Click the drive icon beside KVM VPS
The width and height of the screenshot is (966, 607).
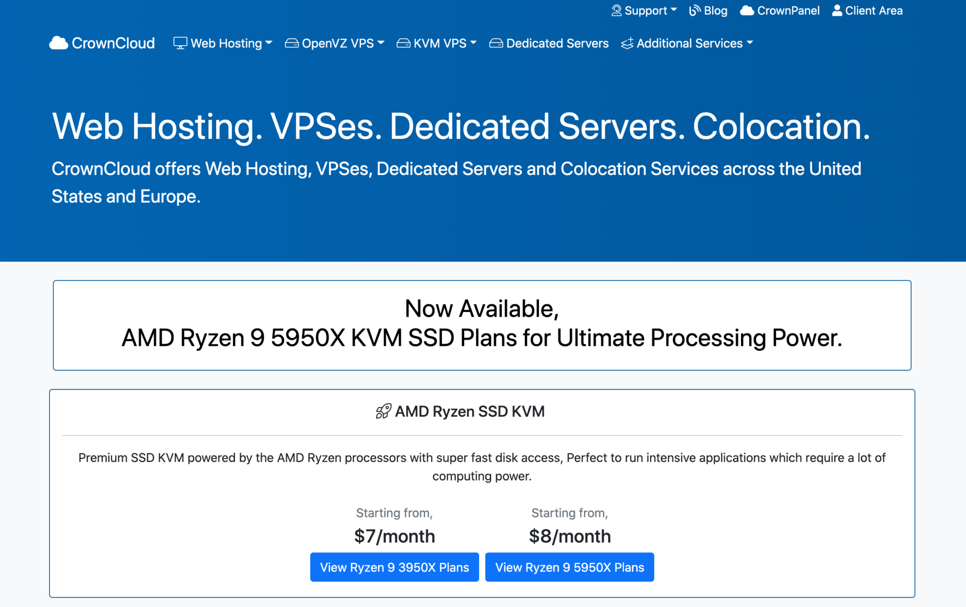[x=403, y=43]
